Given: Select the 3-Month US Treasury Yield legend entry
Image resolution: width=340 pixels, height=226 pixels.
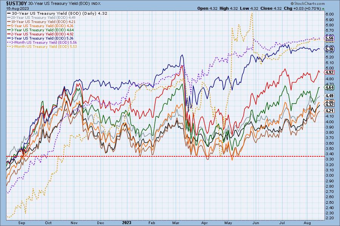Looking at the screenshot, I should coord(42,43).
